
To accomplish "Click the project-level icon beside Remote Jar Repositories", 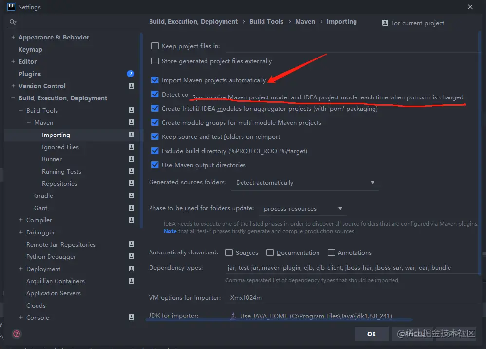I will pyautogui.click(x=131, y=244).
